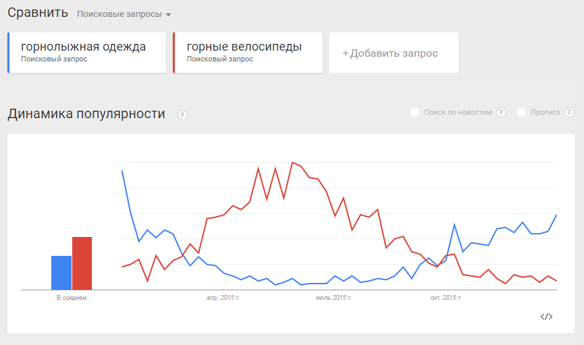The image size is (584, 345).
Task: Toggle the Прогноз checkbox
Action: tap(522, 112)
